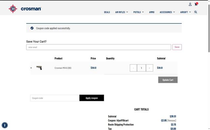210x130 pixels.
Task: Open the shopping cart icon
Action: click(x=196, y=4)
